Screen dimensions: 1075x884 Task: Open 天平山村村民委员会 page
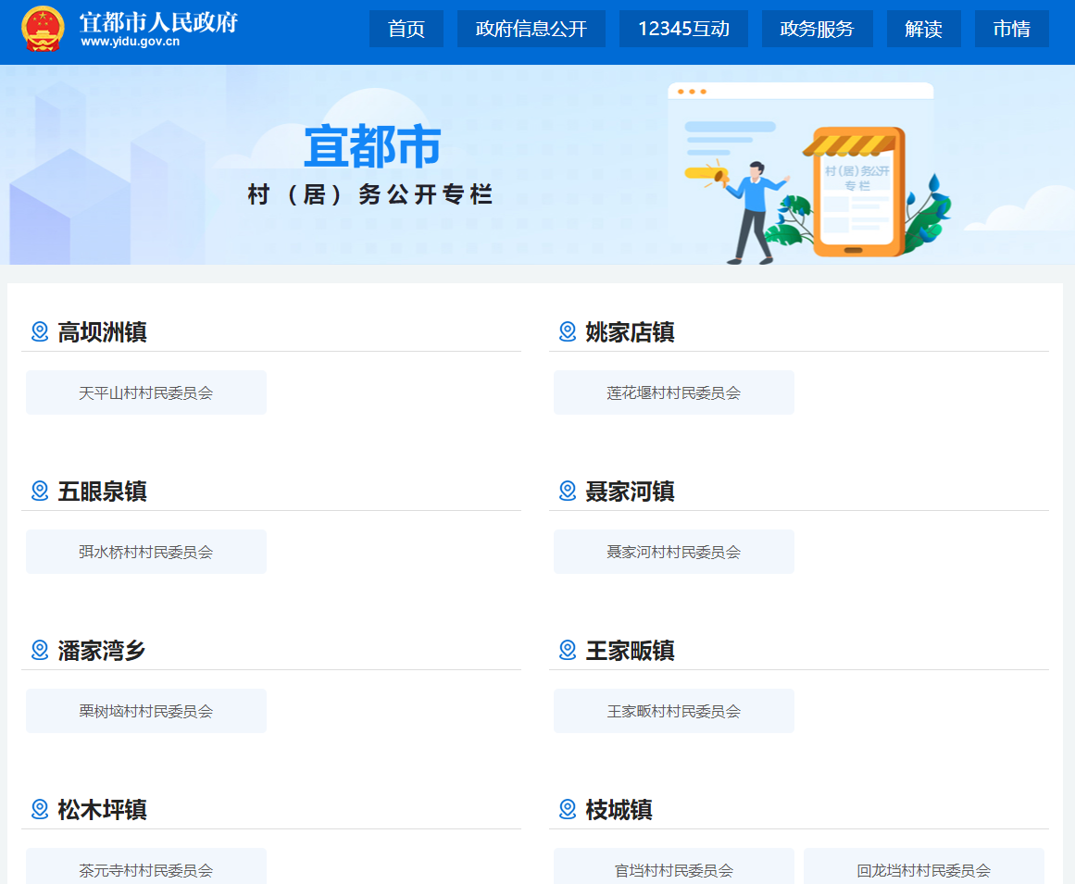146,392
